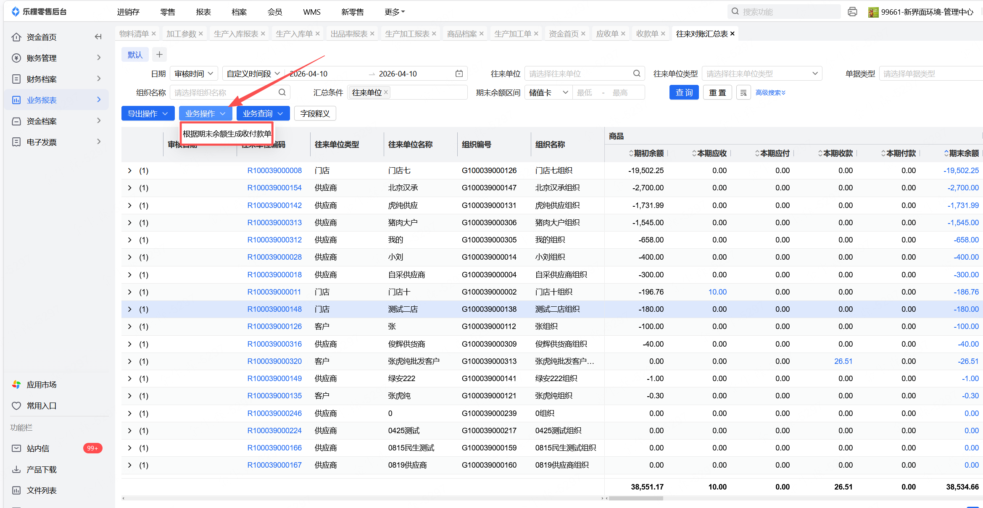The width and height of the screenshot is (983, 508).
Task: Open the column settings icon beside 重置
Action: pos(743,92)
